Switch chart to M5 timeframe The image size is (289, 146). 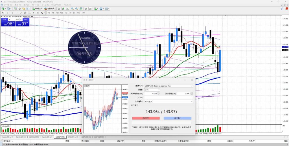pyautogui.click(x=53, y=13)
